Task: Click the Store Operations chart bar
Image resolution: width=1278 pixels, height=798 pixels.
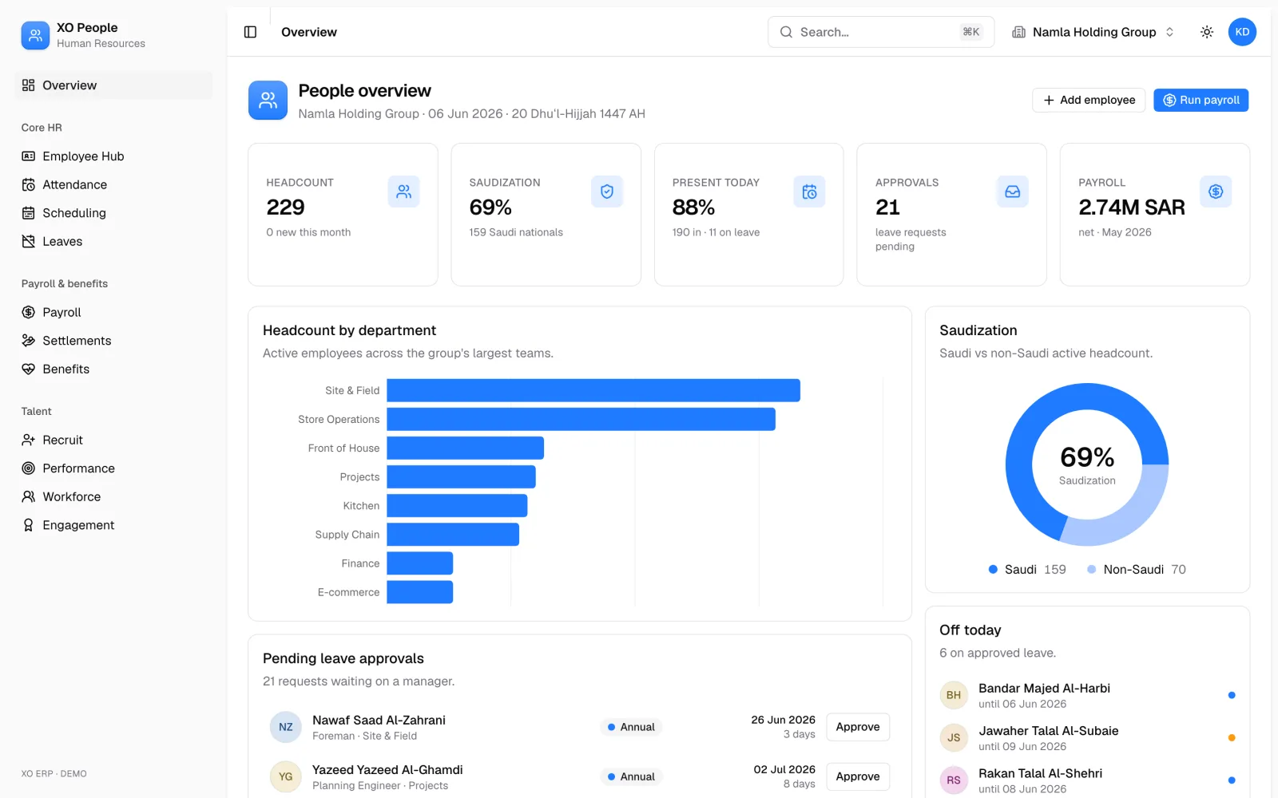Action: click(x=581, y=419)
